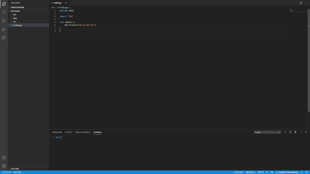Click the Analysis Tools Missing warning
Image resolution: width=310 pixels, height=174 pixels.
click(287, 172)
